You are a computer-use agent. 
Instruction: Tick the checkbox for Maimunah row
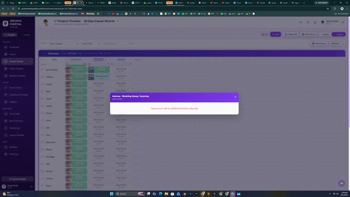(43, 142)
